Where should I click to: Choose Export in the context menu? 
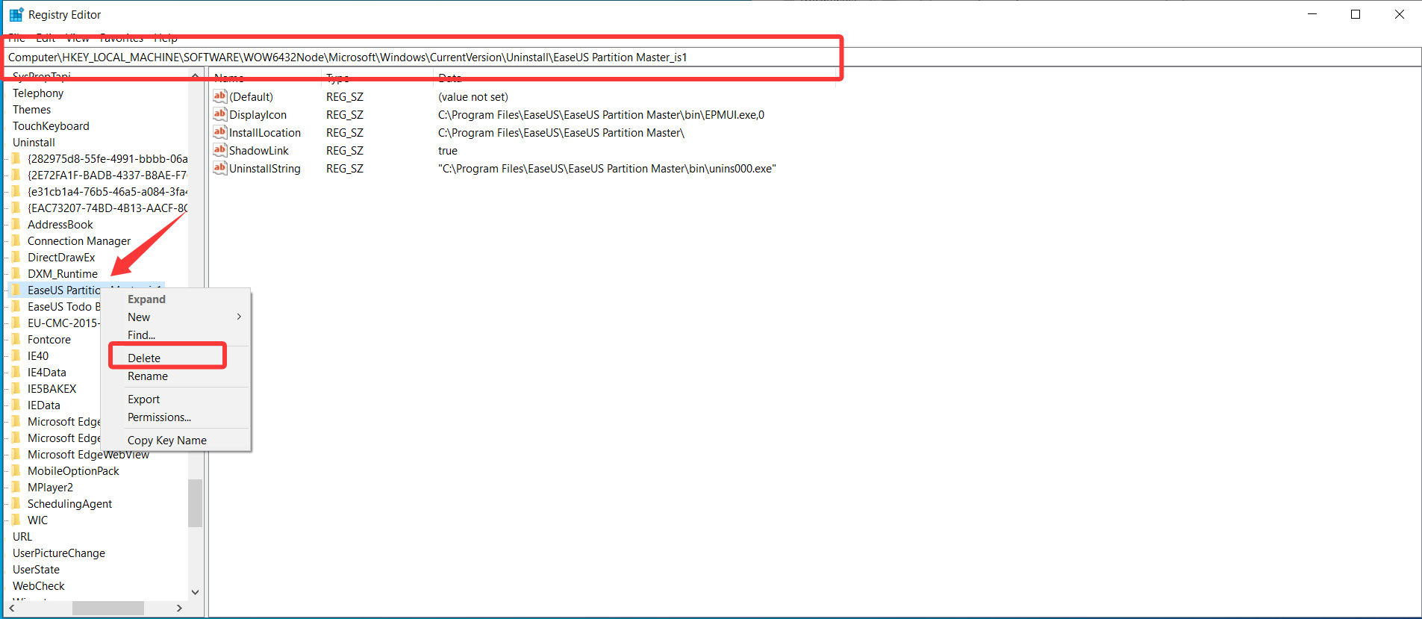click(175, 399)
